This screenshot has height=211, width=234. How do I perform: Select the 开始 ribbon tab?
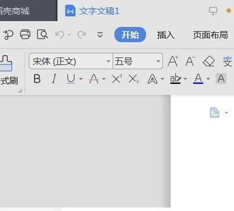click(x=130, y=35)
